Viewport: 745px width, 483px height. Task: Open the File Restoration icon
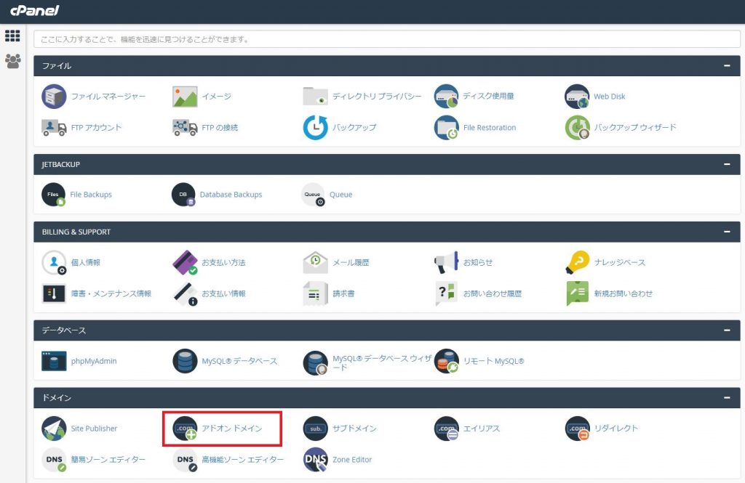(x=446, y=128)
